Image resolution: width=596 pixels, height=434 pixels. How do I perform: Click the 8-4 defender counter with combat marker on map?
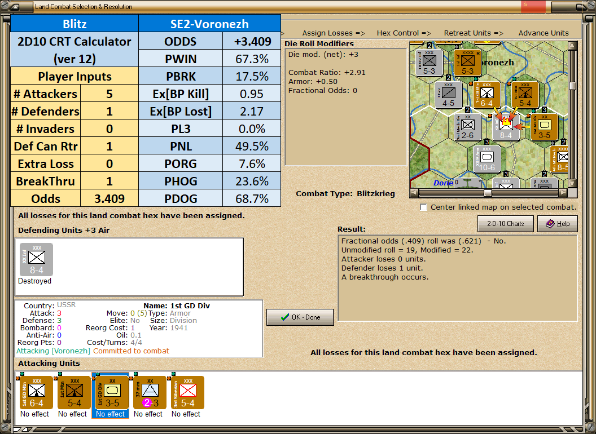(x=506, y=127)
